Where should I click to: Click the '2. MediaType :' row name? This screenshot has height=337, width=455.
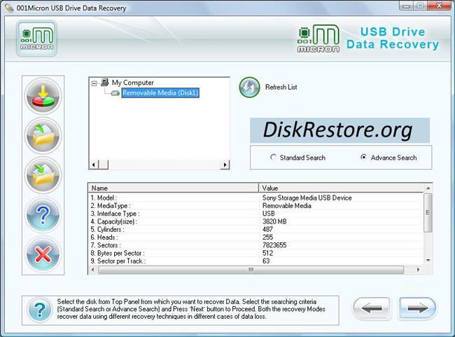111,206
